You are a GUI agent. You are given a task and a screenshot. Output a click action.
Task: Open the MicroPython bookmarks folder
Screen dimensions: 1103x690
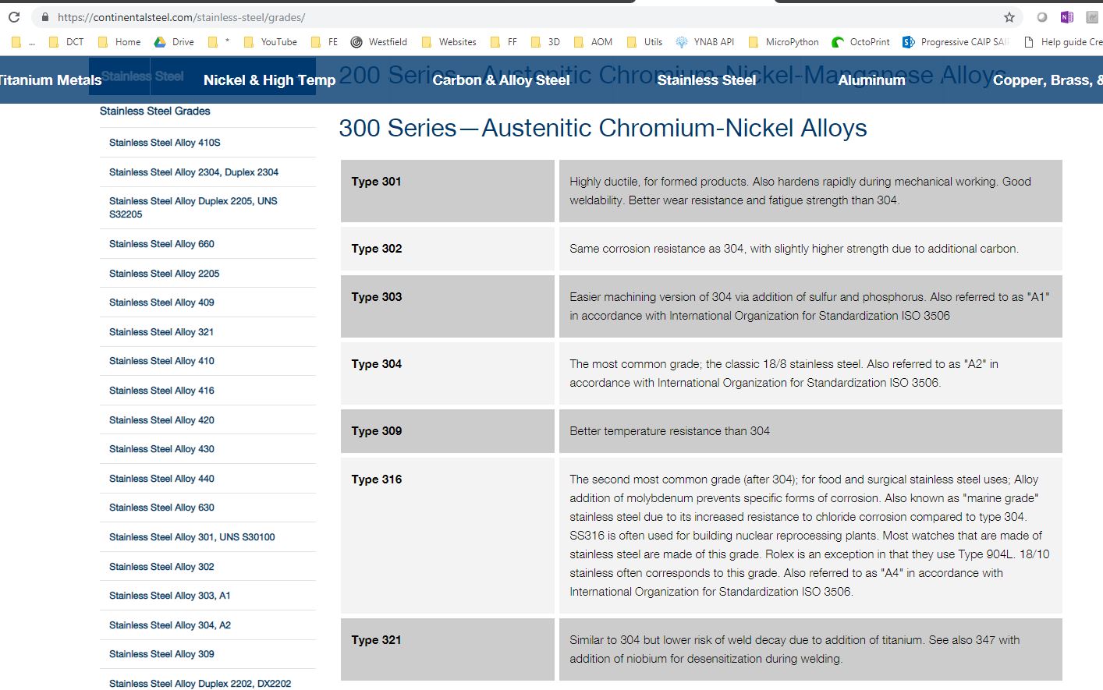tap(784, 42)
